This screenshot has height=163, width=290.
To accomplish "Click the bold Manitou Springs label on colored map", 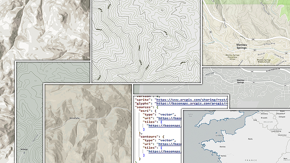I will coord(242,46).
